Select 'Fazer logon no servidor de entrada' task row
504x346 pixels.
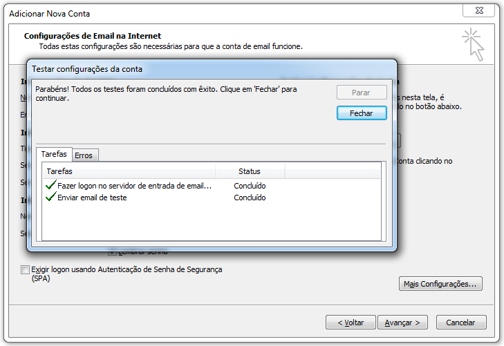point(212,186)
